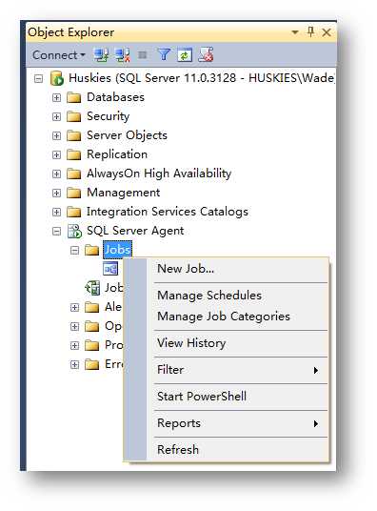Expand the Ale... folder node
This screenshot has width=377, height=511.
click(x=74, y=307)
